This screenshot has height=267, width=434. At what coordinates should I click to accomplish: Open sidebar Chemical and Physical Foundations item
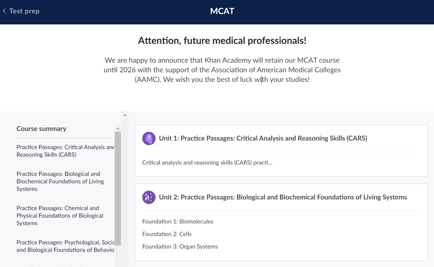60,215
